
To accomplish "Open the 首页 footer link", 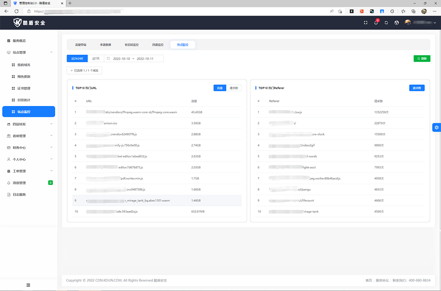I will pos(368,280).
